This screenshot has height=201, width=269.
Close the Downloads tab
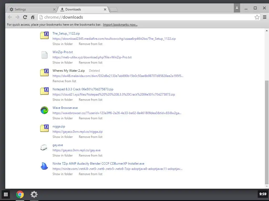point(105,9)
